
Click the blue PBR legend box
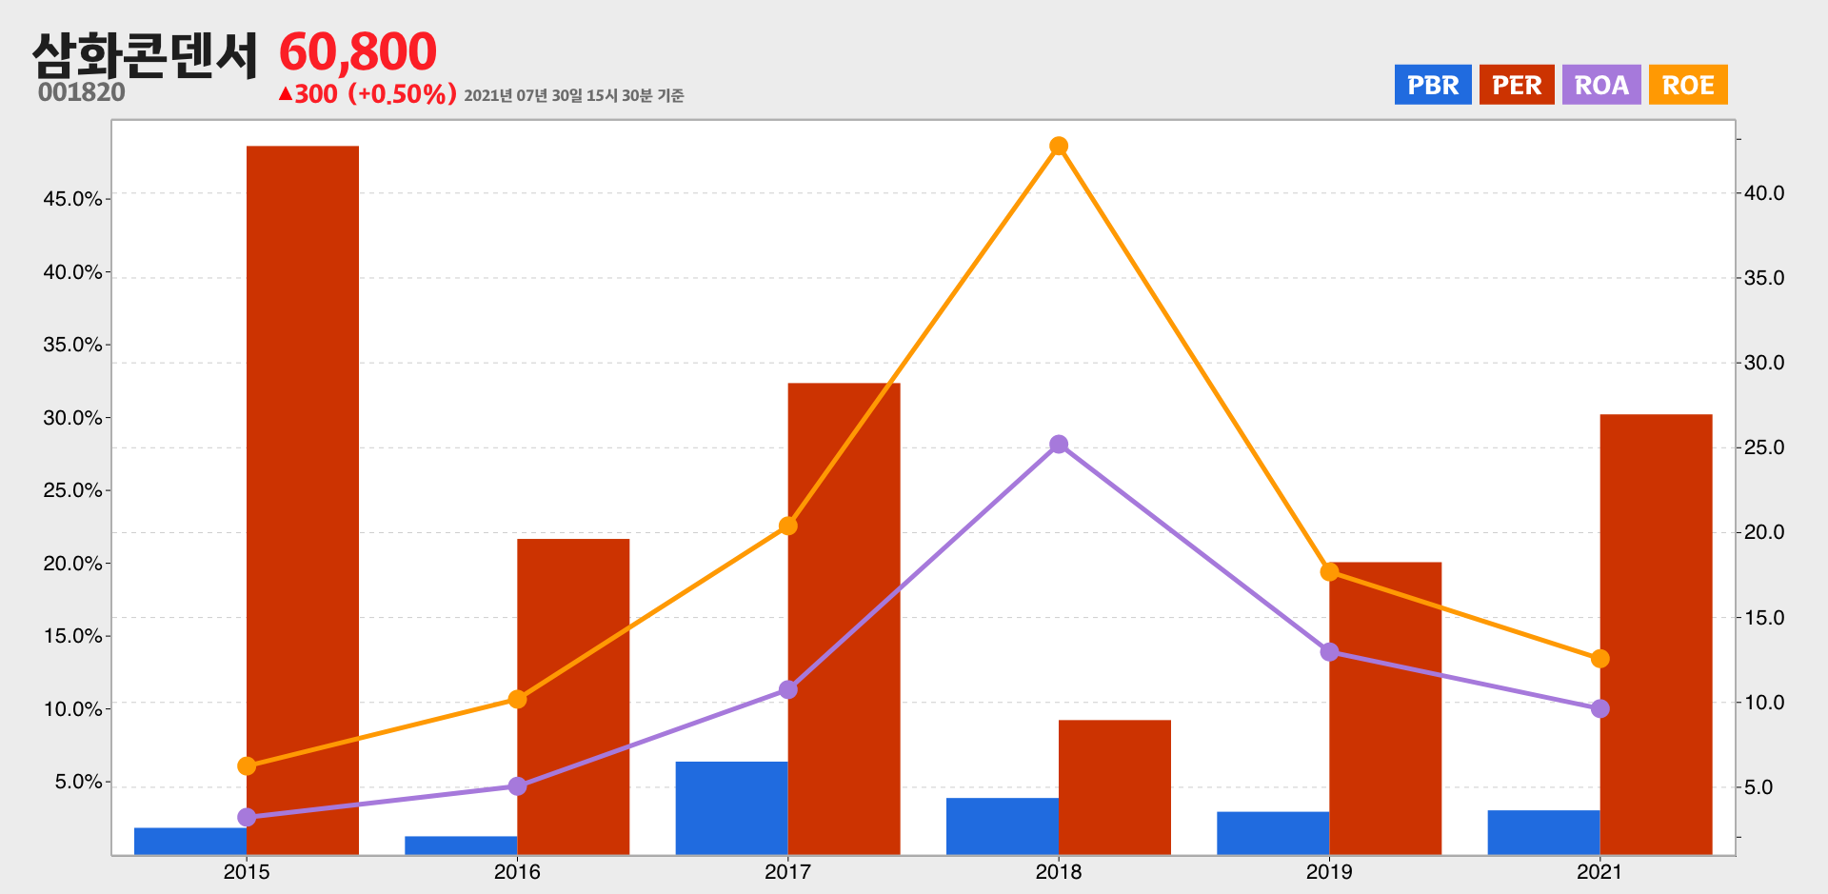1433,85
